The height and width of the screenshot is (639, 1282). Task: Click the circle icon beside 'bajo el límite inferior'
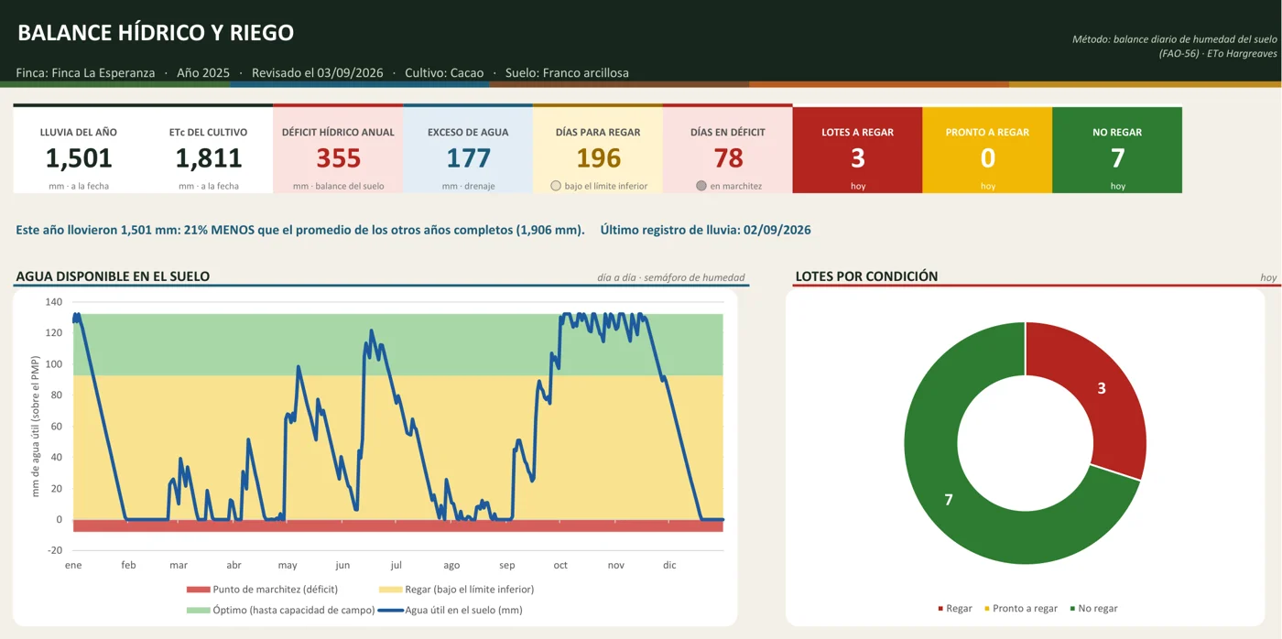pos(556,186)
